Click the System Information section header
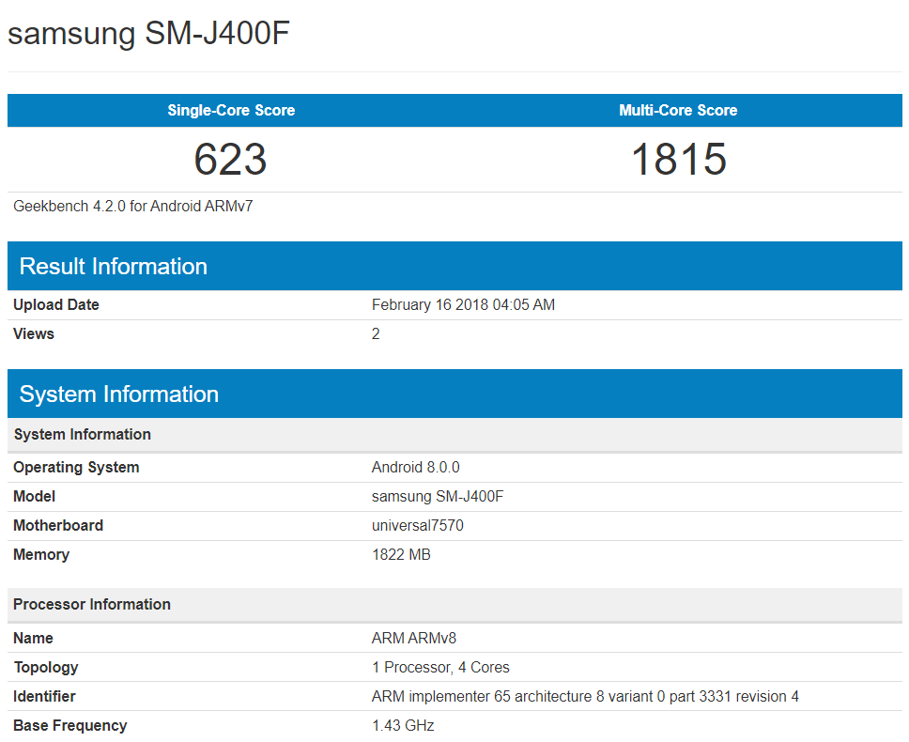Image resolution: width=909 pixels, height=742 pixels. pyautogui.click(x=116, y=394)
